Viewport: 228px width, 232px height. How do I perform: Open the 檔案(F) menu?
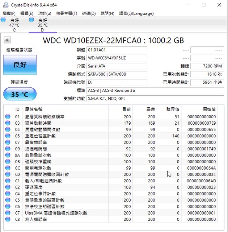(x=9, y=13)
